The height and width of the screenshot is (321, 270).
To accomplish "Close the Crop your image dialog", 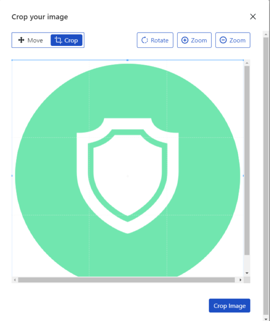I will (x=253, y=17).
